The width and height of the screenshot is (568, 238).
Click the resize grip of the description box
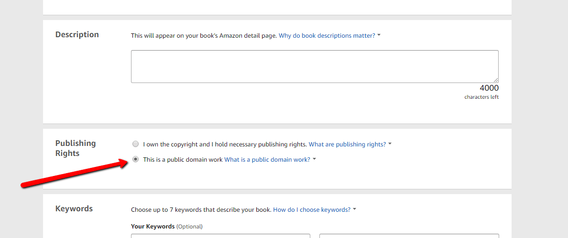(x=495, y=80)
